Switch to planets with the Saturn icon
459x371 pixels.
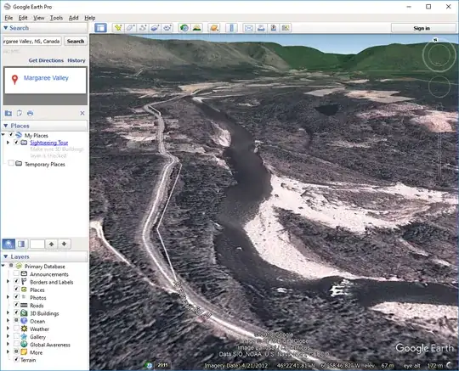[x=214, y=28]
